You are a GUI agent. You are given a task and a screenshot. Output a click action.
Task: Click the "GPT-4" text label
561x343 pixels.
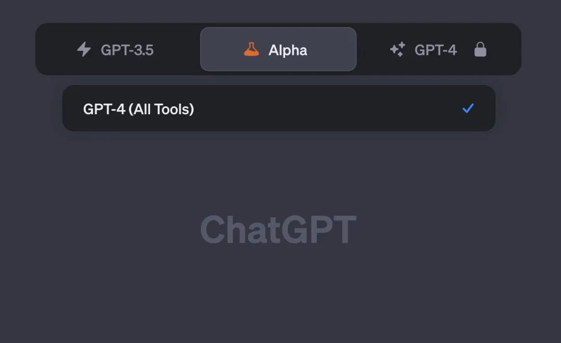435,50
